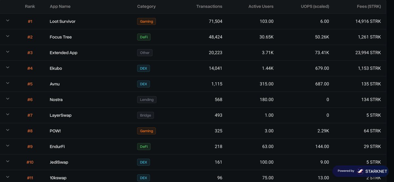Sort by the Category column header
Image resolution: width=394 pixels, height=182 pixels.
coord(146,7)
